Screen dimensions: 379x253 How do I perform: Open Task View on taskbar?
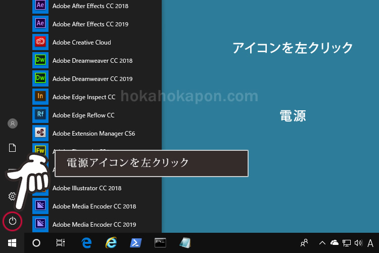click(x=61, y=243)
